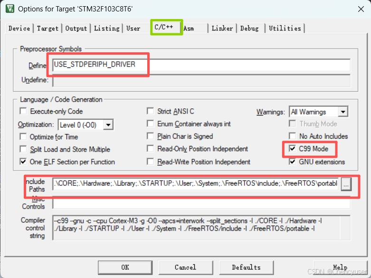Toggle the GNU extensions checkbox
The width and height of the screenshot is (371, 278).
[x=293, y=162]
